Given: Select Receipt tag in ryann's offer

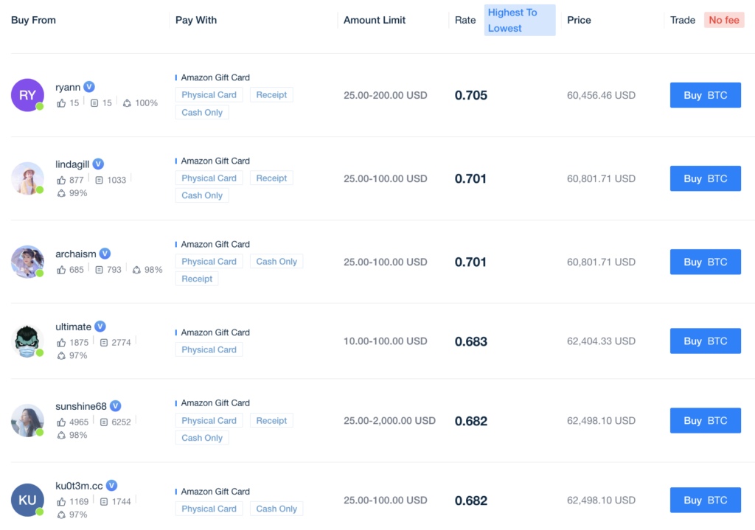Looking at the screenshot, I should [x=271, y=95].
